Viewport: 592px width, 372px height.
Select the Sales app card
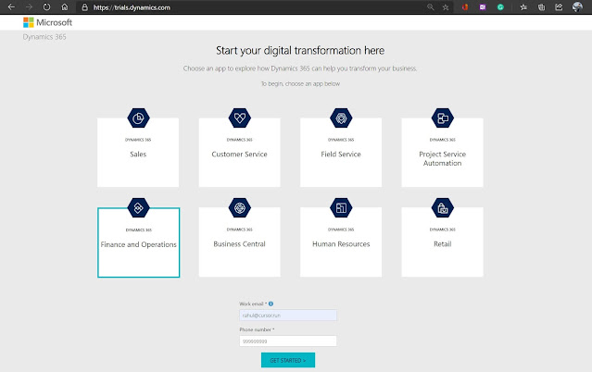pos(138,153)
